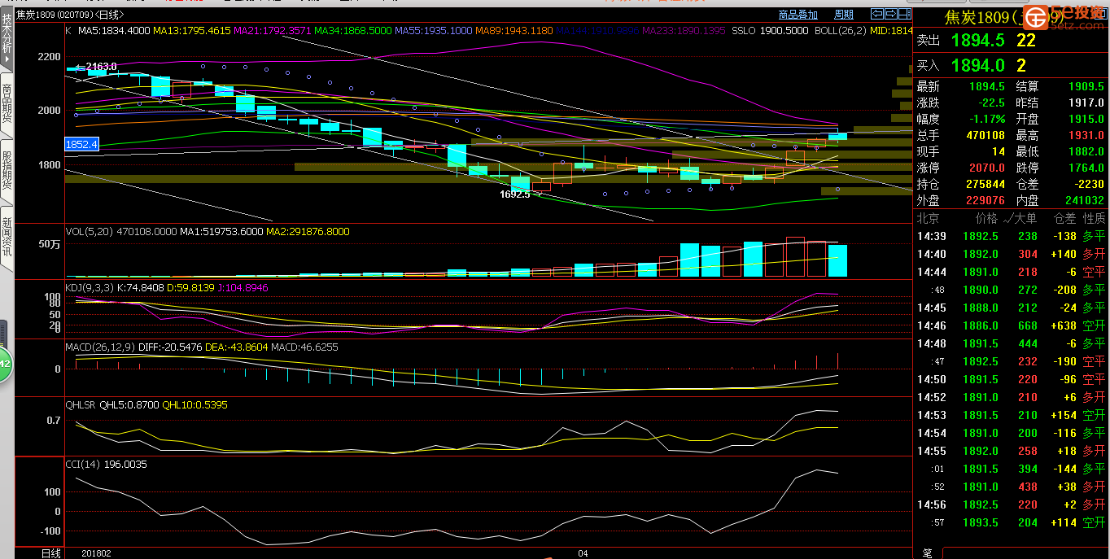Select the 14:46 trade row with 668 volume

(1012, 325)
